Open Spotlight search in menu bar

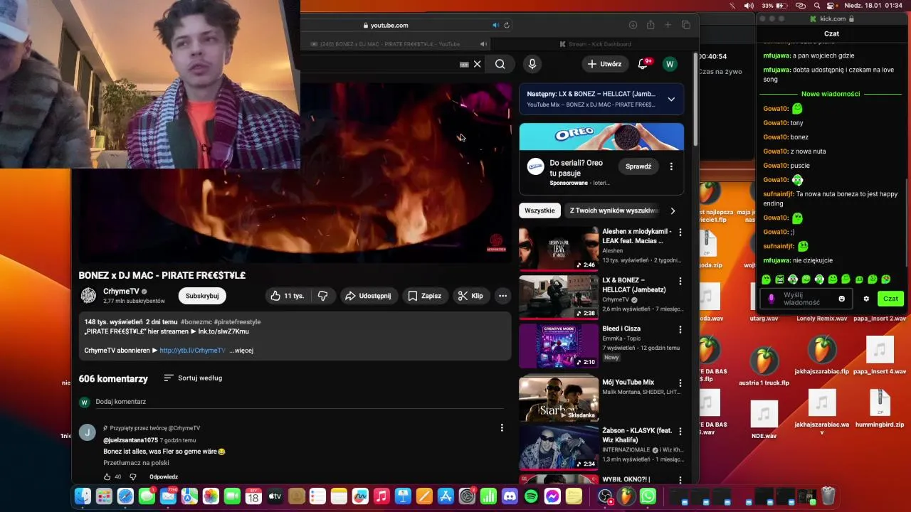tap(816, 5)
